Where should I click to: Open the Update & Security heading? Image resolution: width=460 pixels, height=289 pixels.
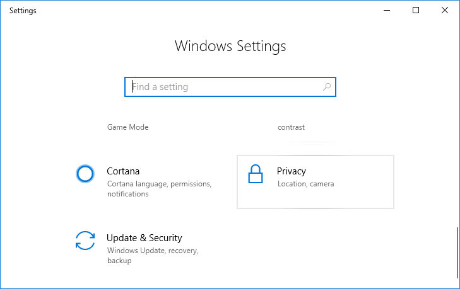[x=144, y=238]
